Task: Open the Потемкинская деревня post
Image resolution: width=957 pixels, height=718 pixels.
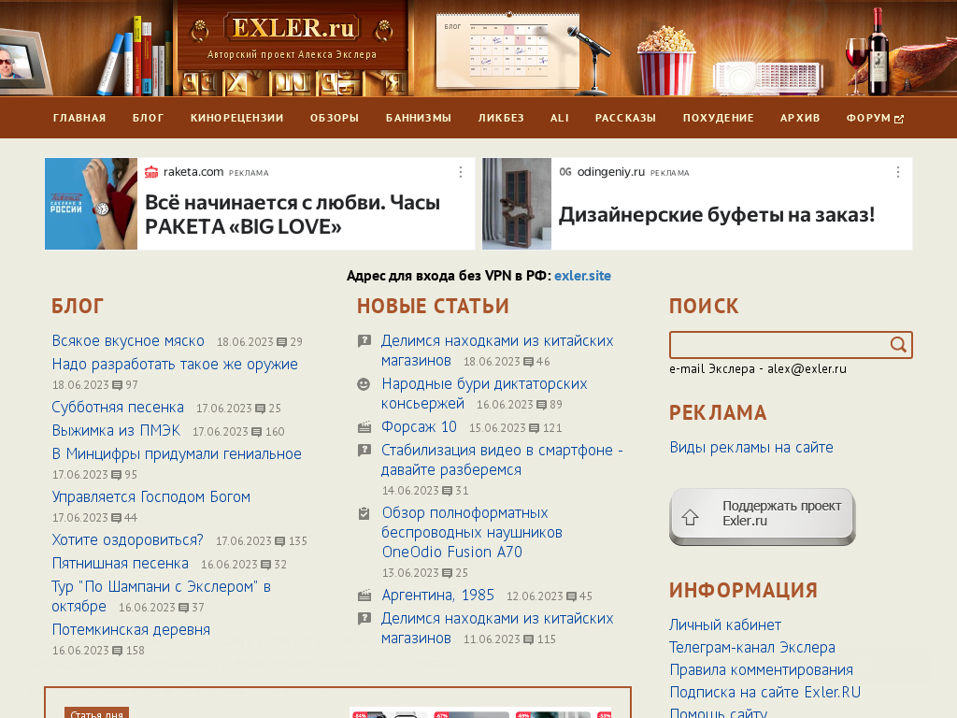Action: tap(131, 630)
